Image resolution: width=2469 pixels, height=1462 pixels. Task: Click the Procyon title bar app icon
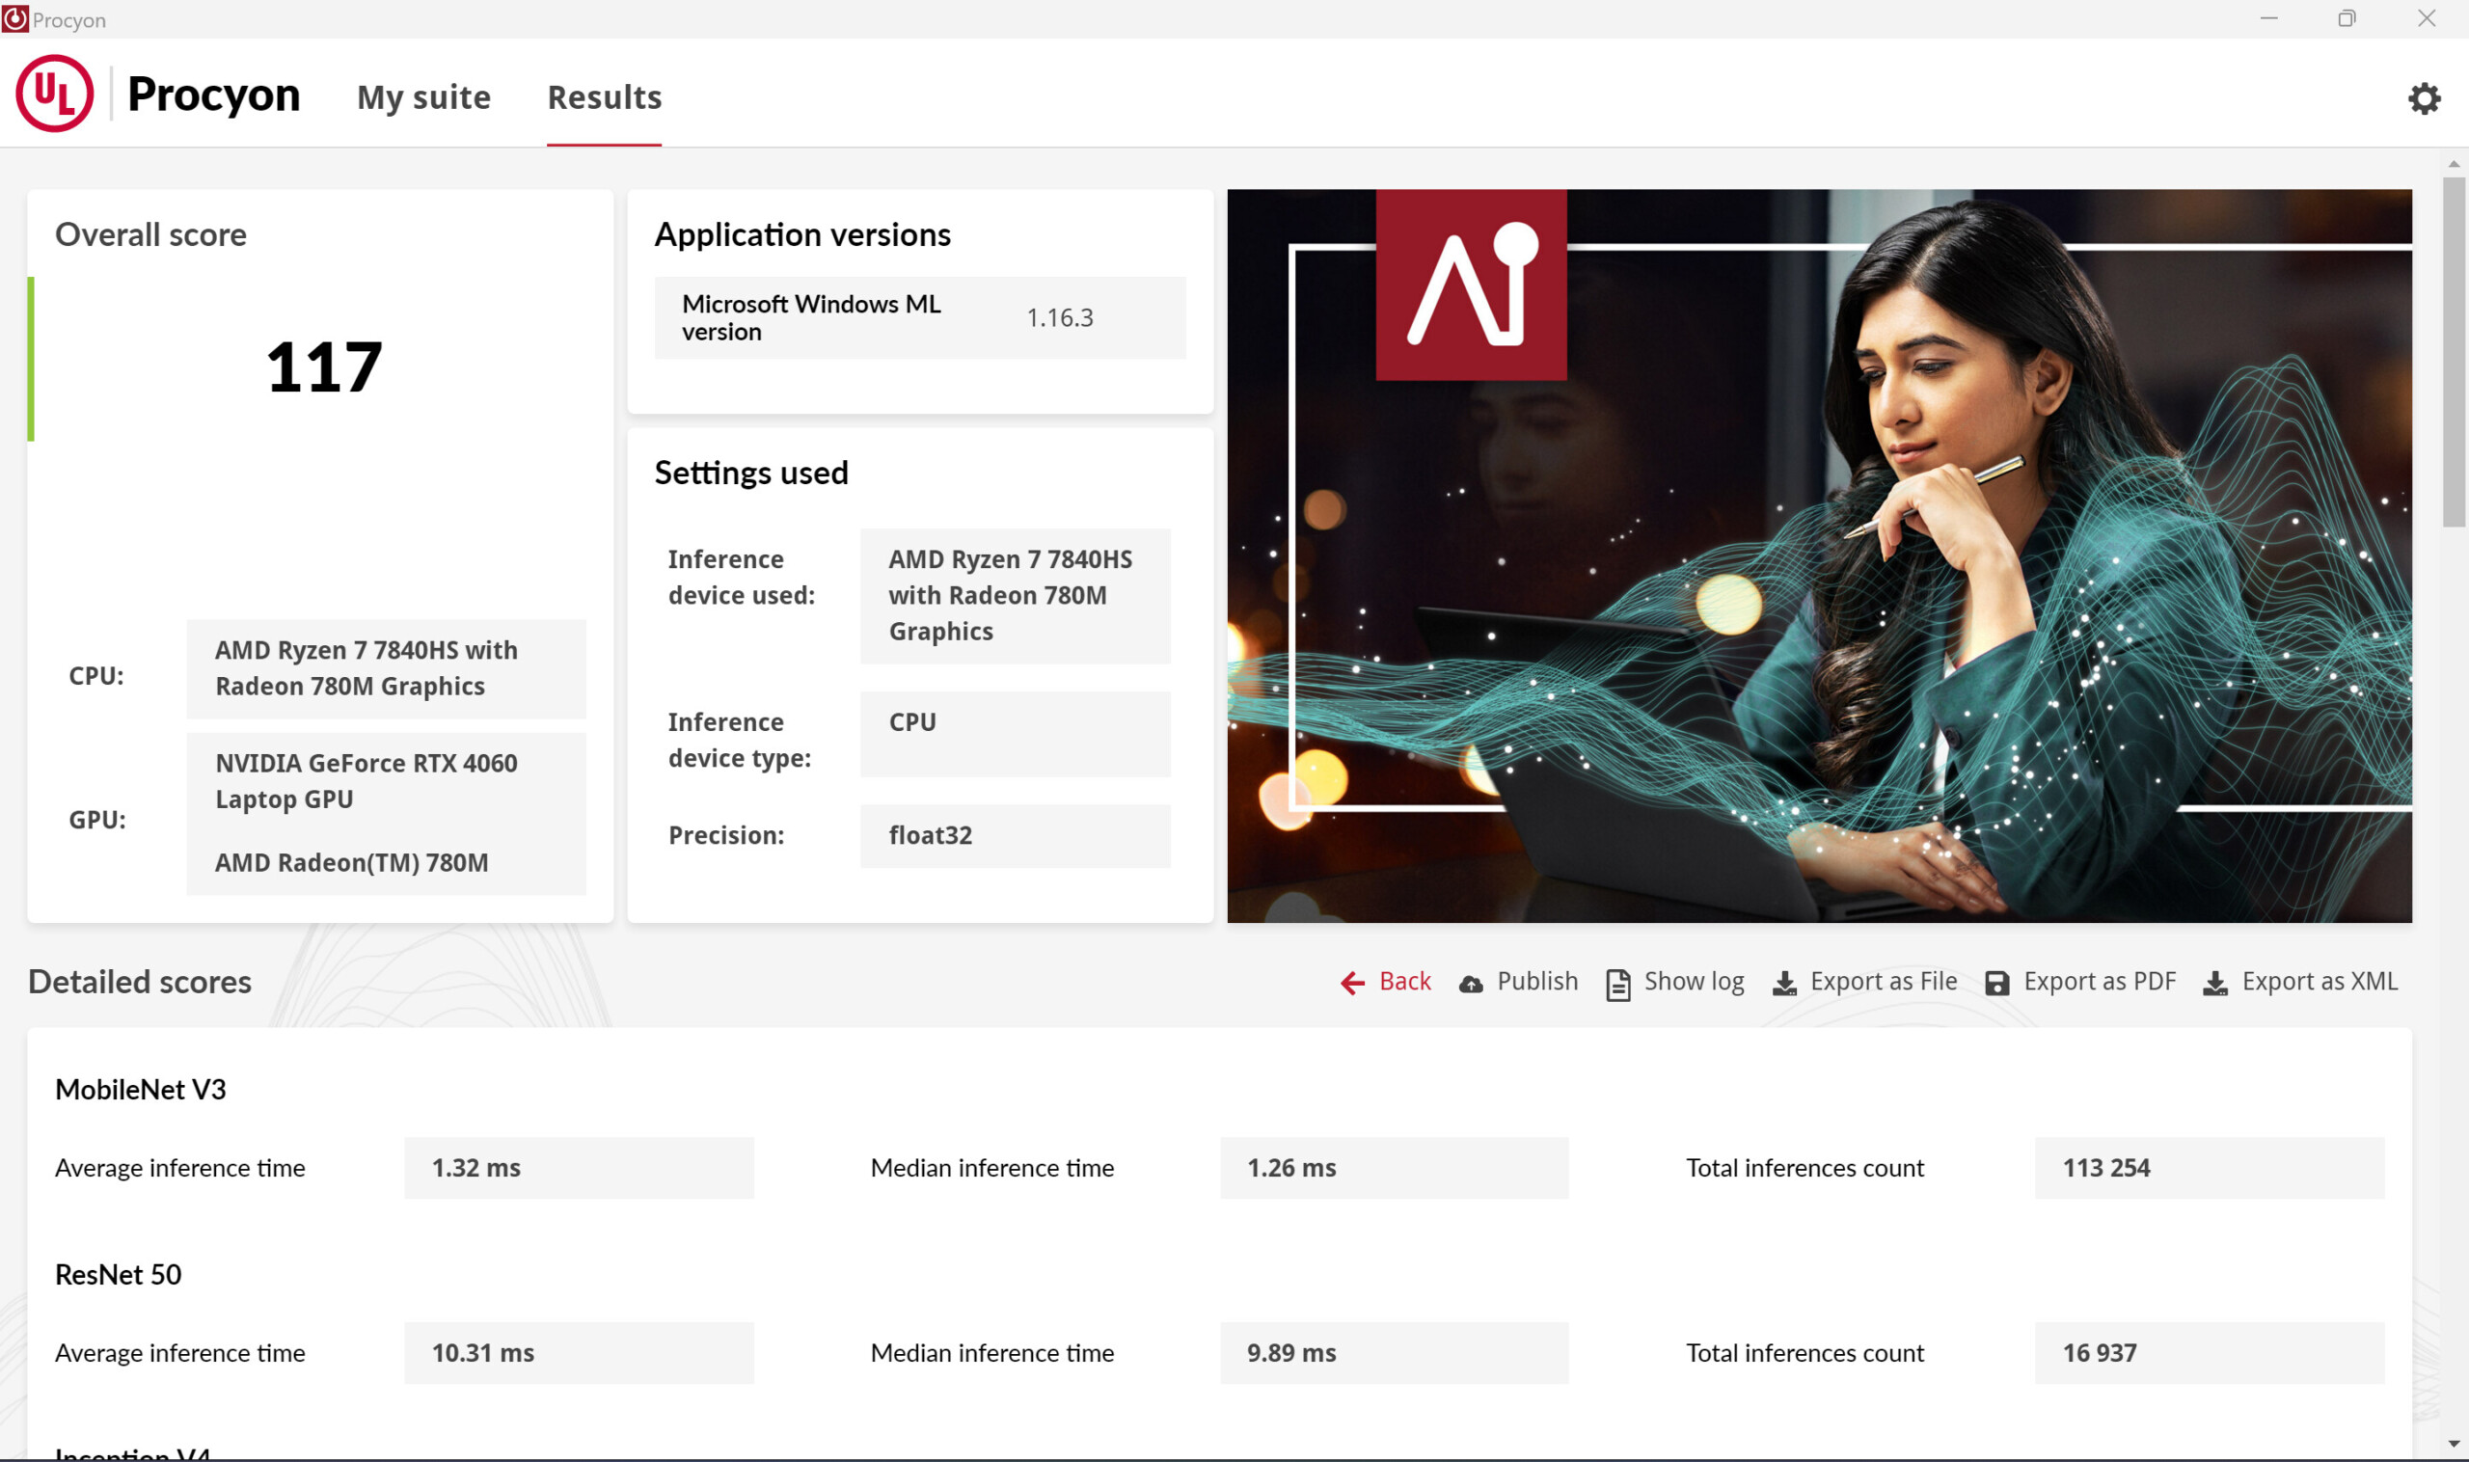coord(14,18)
